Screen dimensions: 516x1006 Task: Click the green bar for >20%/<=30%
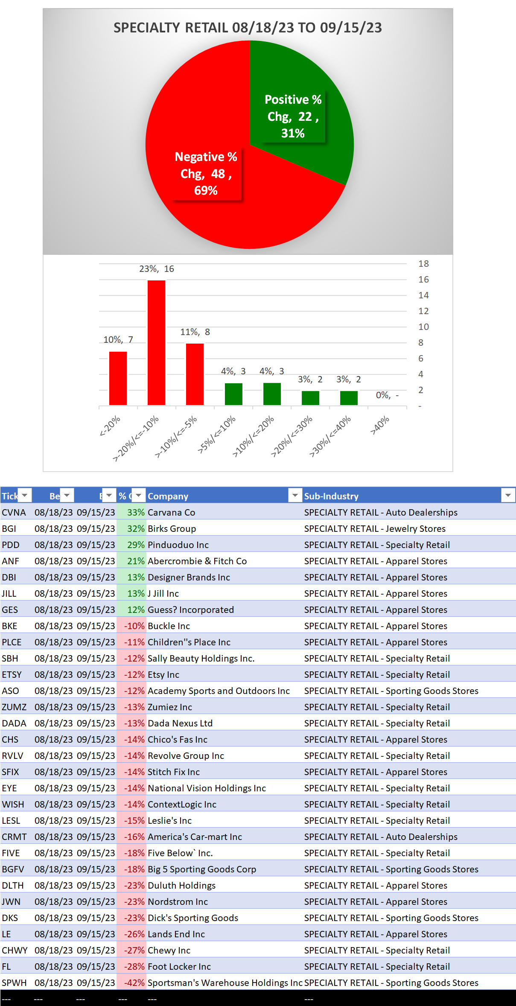click(310, 398)
